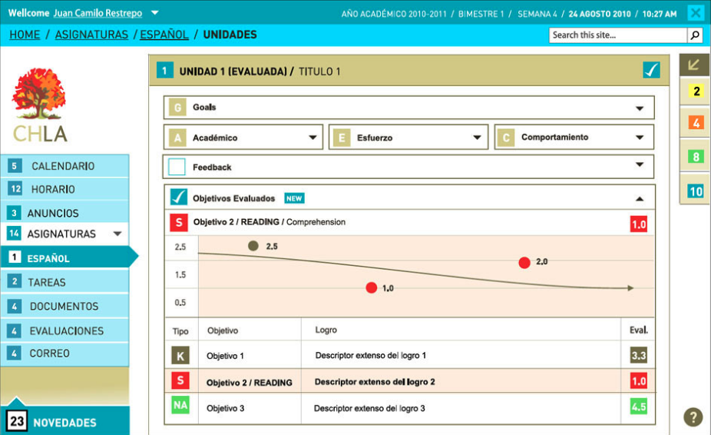Screen dimensions: 711x435
Task: Click the collapse arrow icon in right panel
Action: point(694,65)
